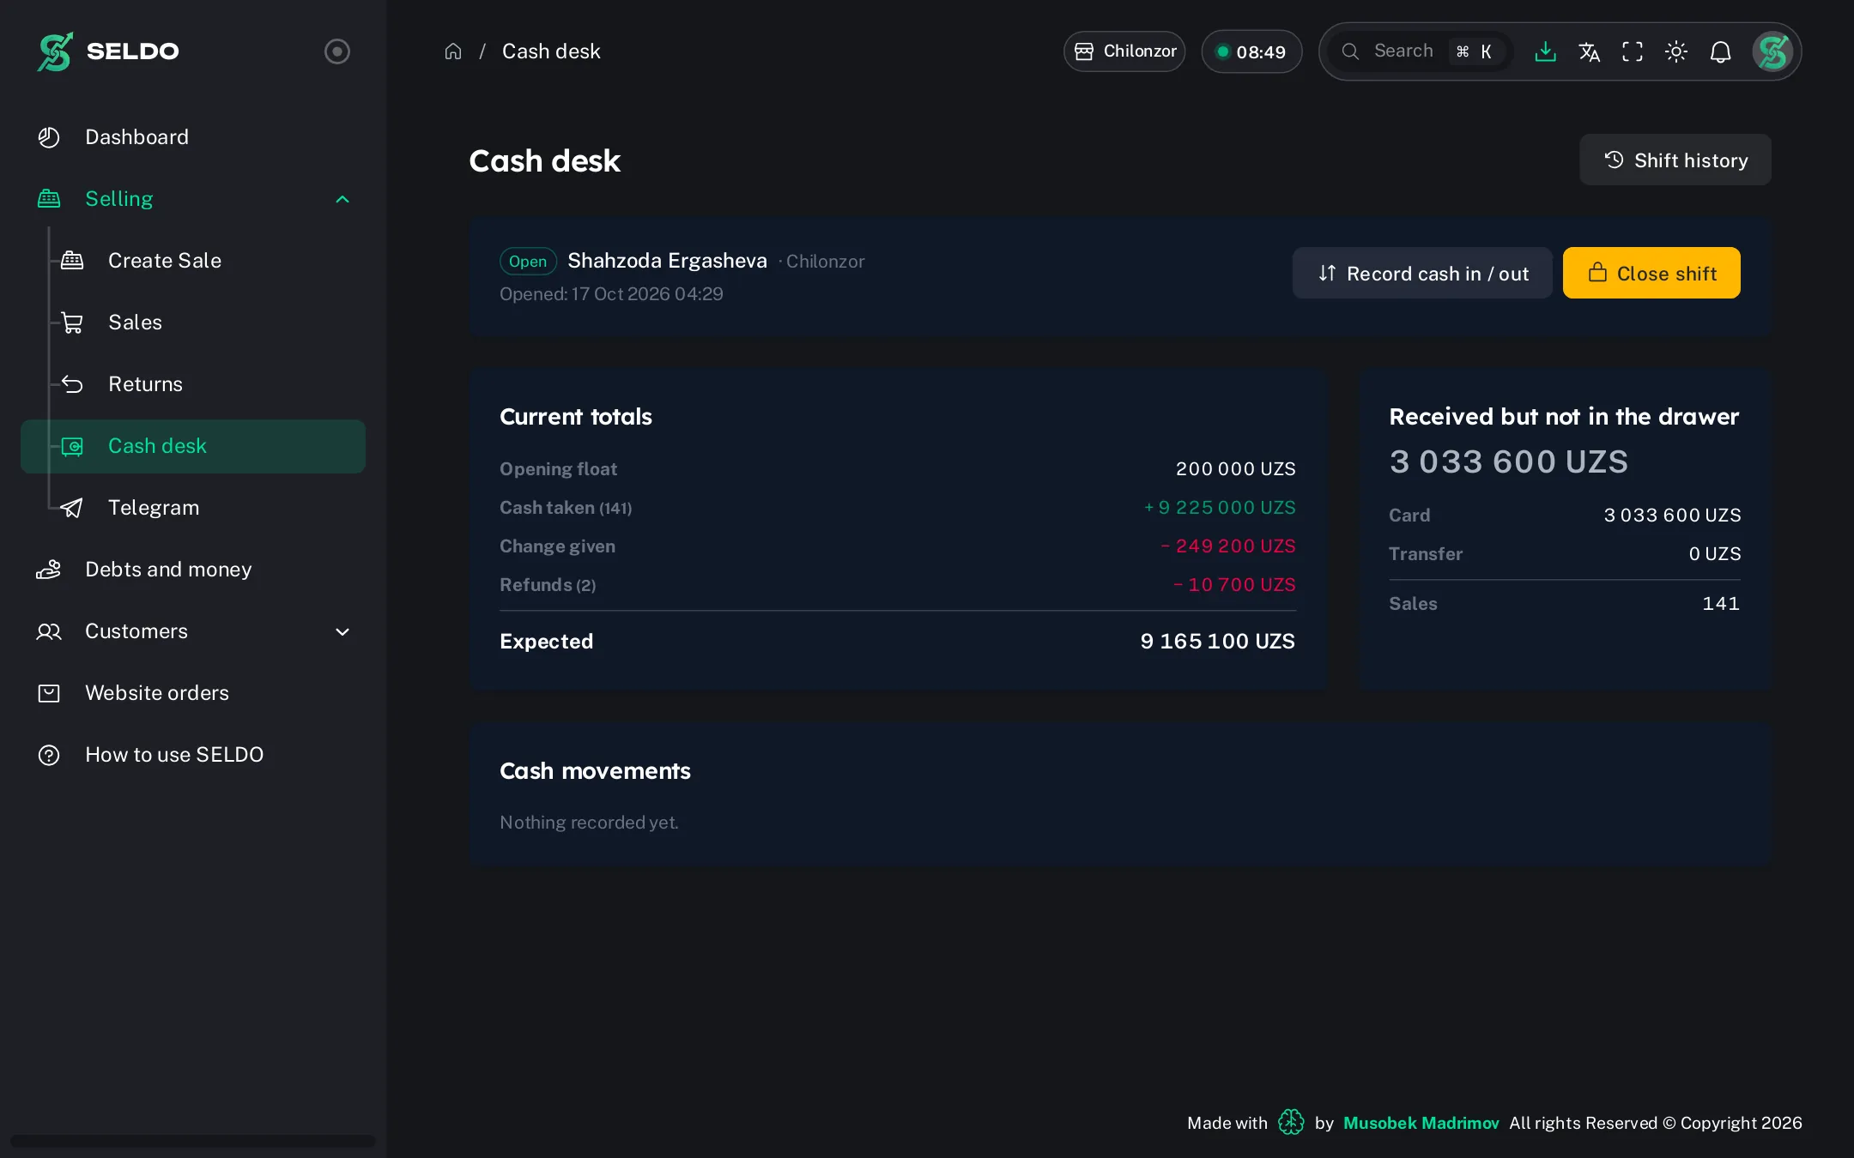This screenshot has width=1854, height=1158.
Task: Collapse the Selling menu chevron
Action: 342,199
